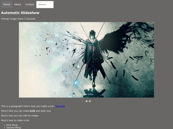
Task: Click the 'Second thing' list item
Action: click(x=13, y=128)
